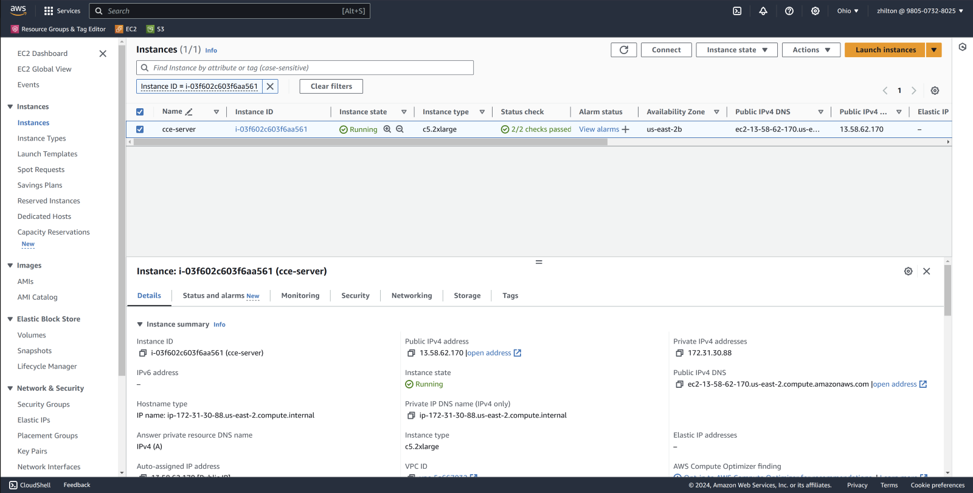Open the Actions dropdown
Image resolution: width=973 pixels, height=493 pixels.
pyautogui.click(x=811, y=50)
